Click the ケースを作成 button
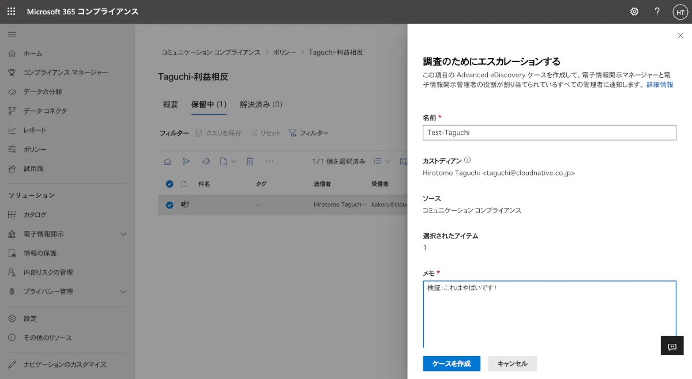Viewport: 692px width, 379px height. pyautogui.click(x=451, y=363)
